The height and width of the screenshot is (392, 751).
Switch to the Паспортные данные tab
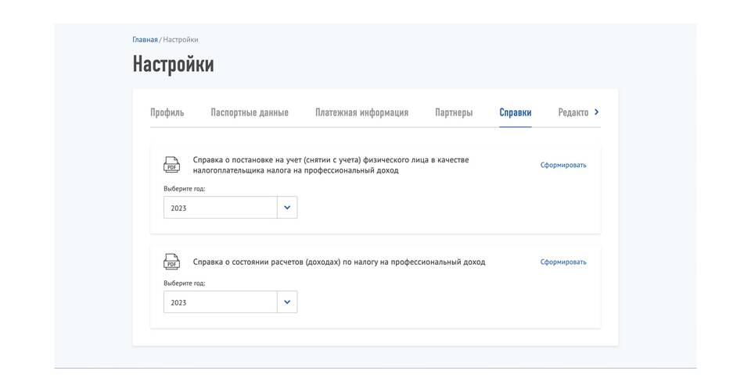250,112
